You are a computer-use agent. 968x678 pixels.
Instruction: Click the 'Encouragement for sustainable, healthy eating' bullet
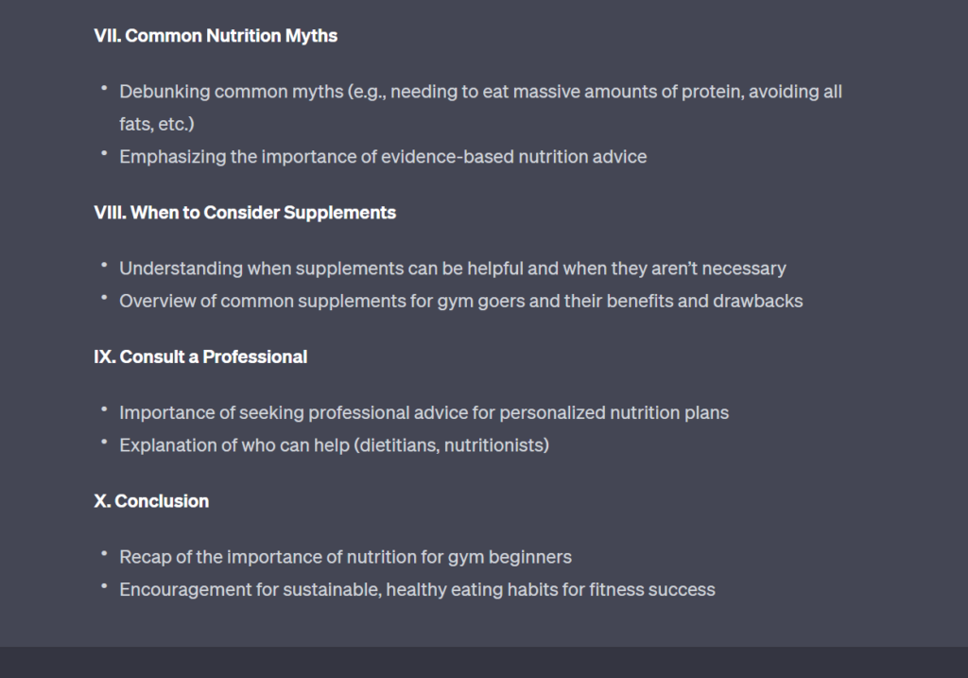coord(417,590)
